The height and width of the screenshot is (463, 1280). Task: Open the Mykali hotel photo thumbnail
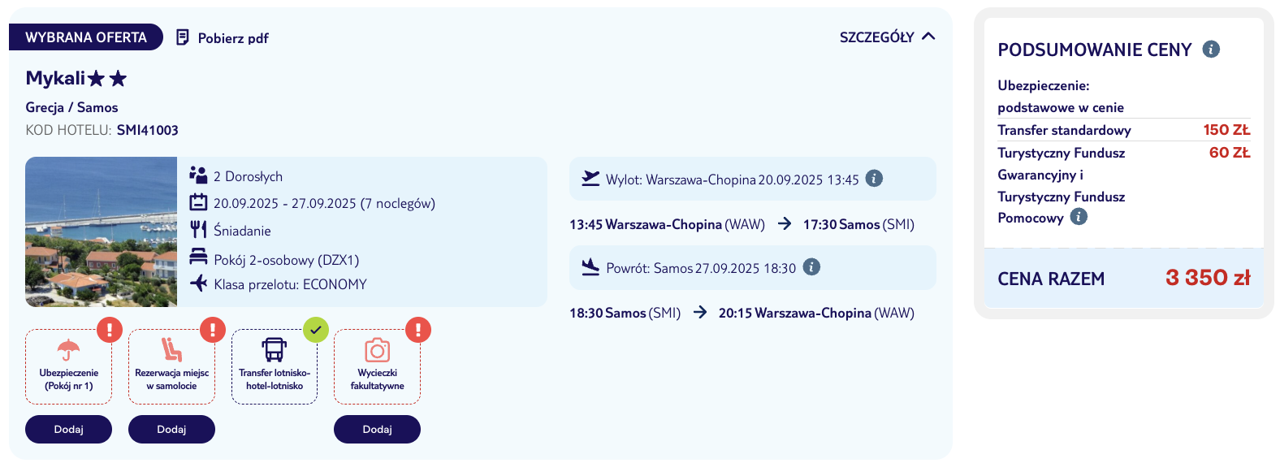tap(101, 231)
